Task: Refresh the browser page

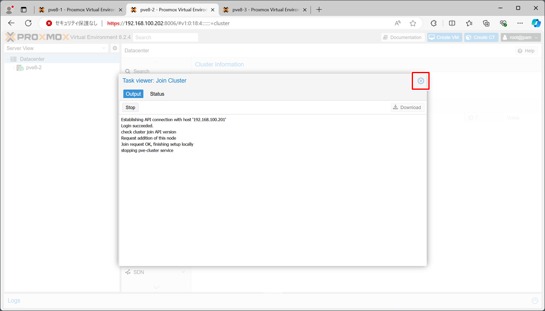Action: [x=29, y=23]
